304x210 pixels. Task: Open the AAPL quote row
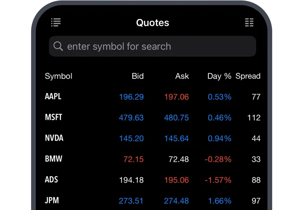click(x=53, y=97)
